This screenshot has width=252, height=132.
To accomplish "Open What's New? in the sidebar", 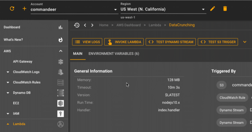I will point(13,40).
